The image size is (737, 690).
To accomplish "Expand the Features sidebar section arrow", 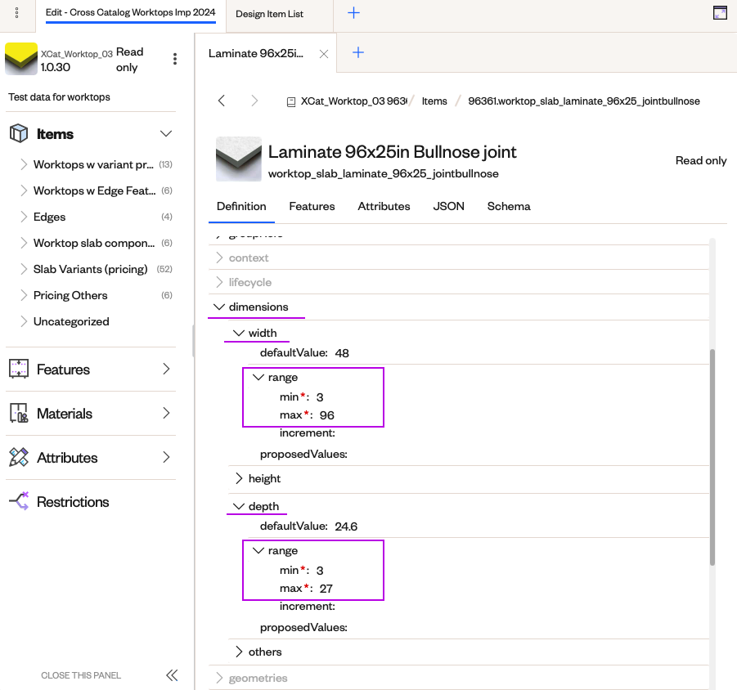I will (x=166, y=370).
